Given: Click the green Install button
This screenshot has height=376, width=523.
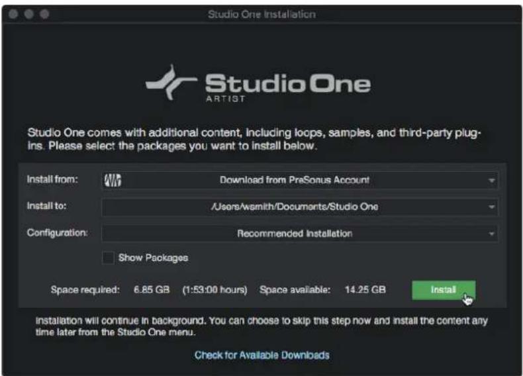Looking at the screenshot, I should 444,290.
